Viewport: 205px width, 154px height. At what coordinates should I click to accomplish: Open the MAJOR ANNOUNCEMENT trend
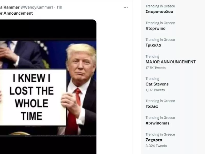tap(170, 62)
